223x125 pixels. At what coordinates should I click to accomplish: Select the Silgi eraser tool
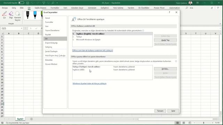[11, 15]
